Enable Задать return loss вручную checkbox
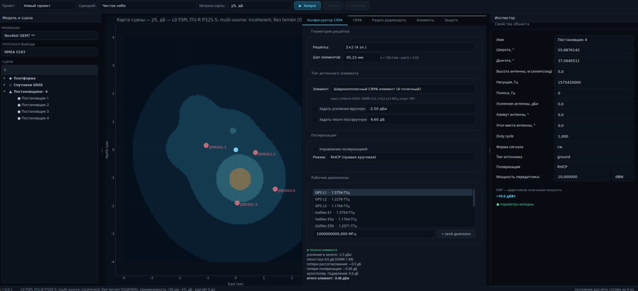Viewport: 638px width, 291px height. (x=315, y=120)
